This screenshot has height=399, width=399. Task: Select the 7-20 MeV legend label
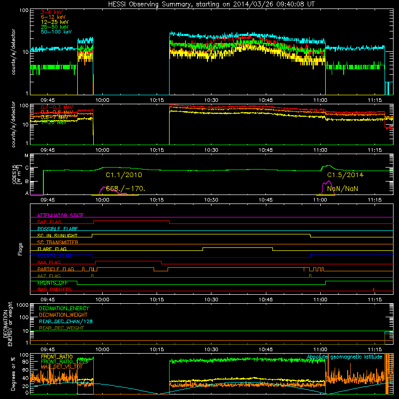(53, 122)
